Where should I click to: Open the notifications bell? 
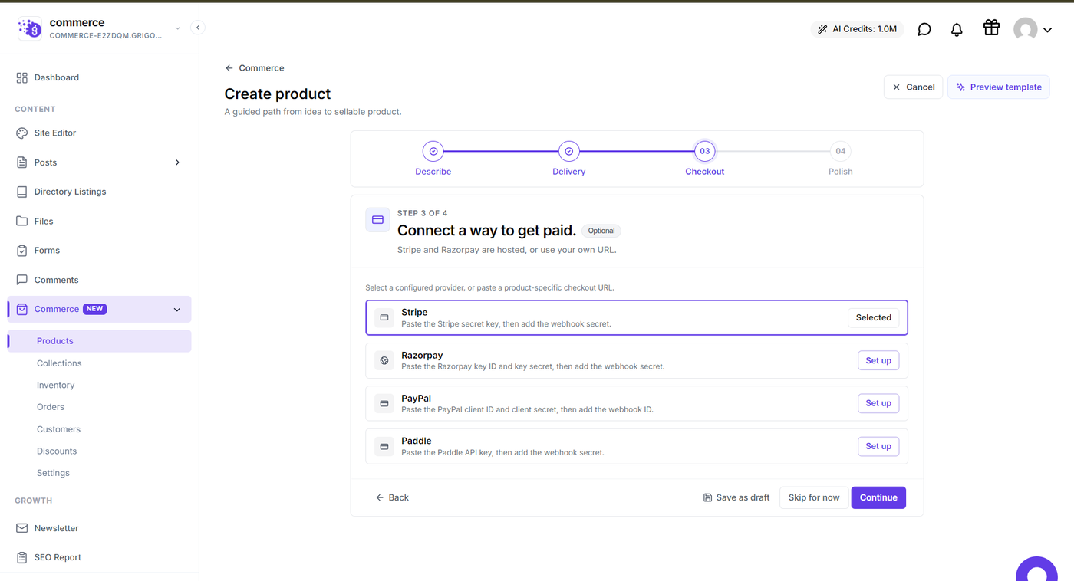pyautogui.click(x=957, y=29)
